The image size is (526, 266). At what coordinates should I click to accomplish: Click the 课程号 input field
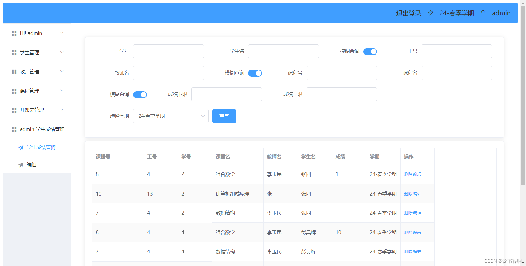[x=342, y=73]
